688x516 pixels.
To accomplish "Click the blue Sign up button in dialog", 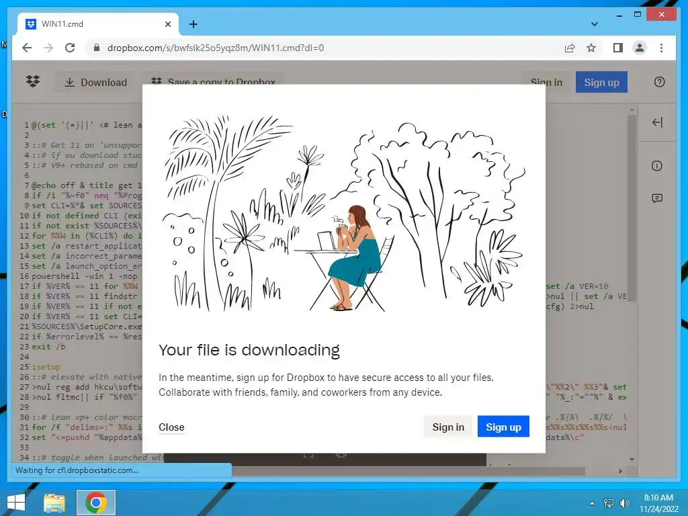I will [x=503, y=427].
